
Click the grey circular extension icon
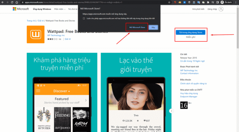pos(189,2)
